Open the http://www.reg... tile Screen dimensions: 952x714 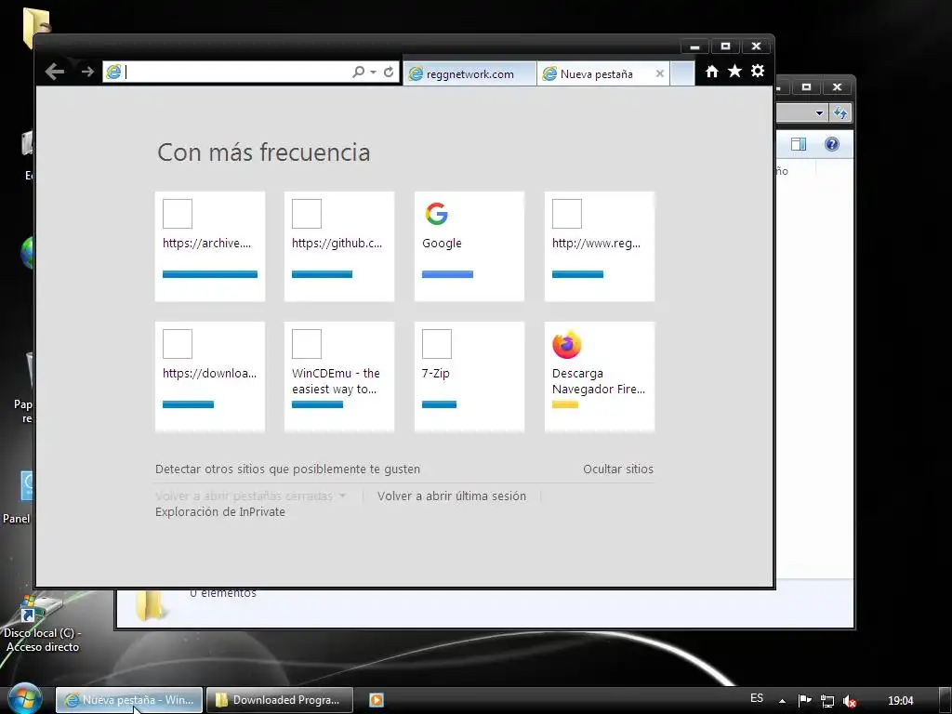click(x=600, y=246)
